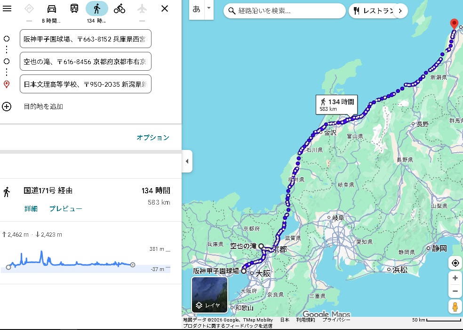Open the レイヤ map layers thumbnail
This screenshot has height=330, width=463.
209,295
